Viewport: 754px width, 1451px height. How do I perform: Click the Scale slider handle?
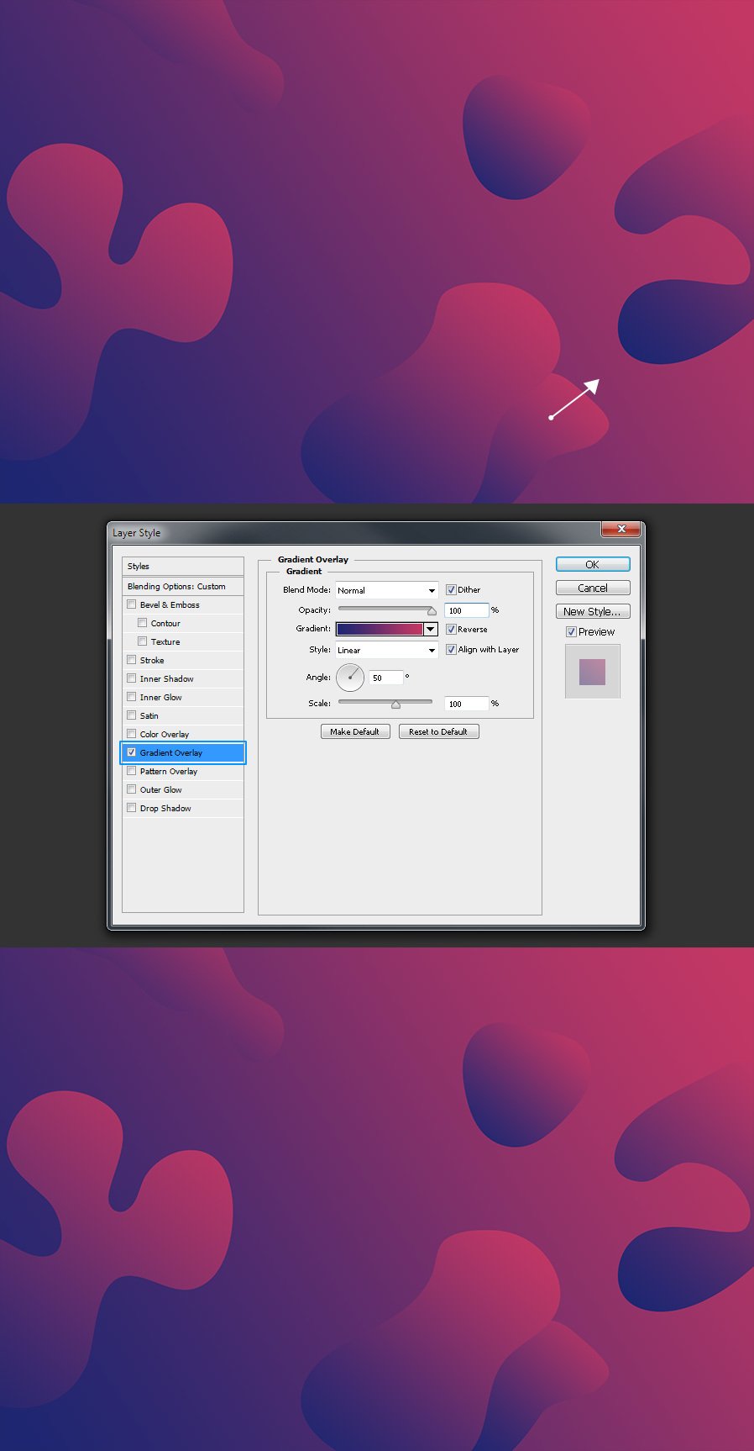click(395, 704)
